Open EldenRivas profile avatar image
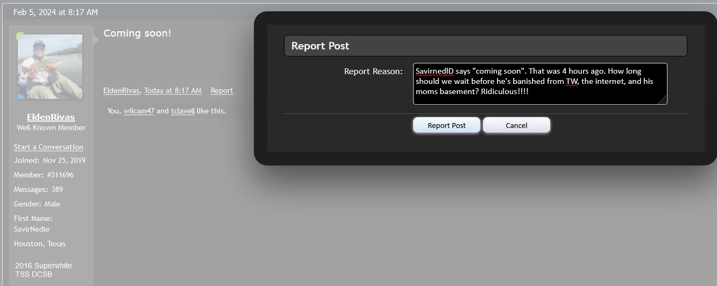The width and height of the screenshot is (717, 286). pos(50,67)
